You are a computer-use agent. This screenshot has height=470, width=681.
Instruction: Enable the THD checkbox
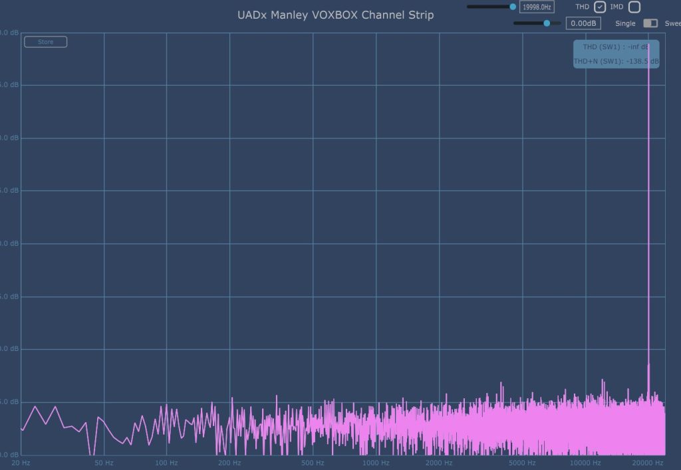click(600, 7)
